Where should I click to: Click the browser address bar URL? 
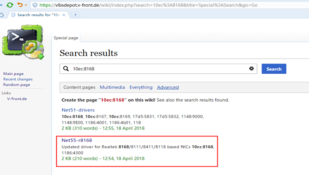click(x=148, y=5)
